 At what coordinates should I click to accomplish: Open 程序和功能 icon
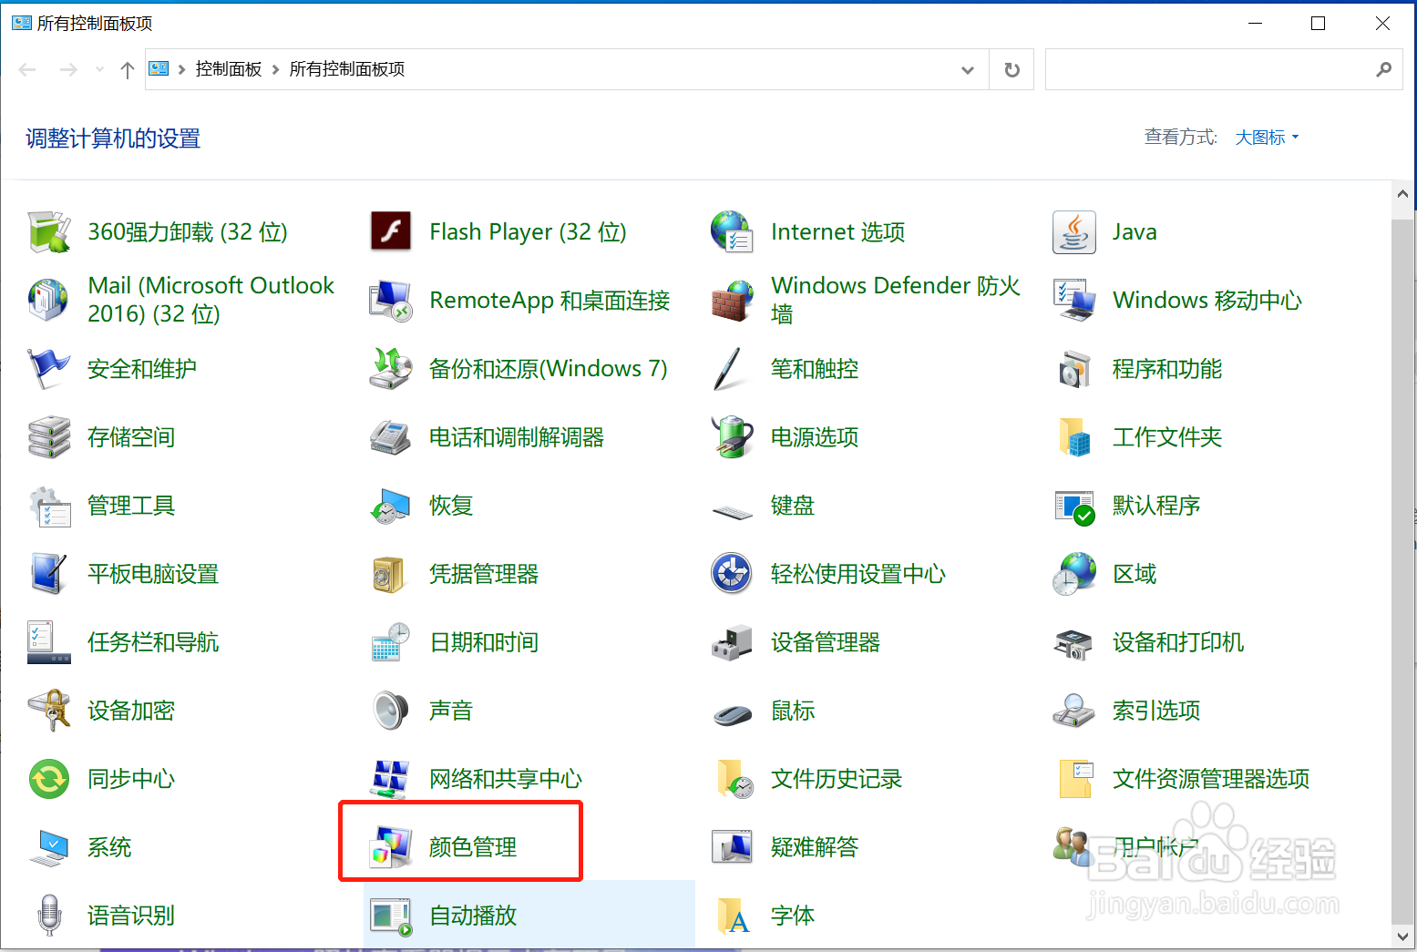point(1074,369)
